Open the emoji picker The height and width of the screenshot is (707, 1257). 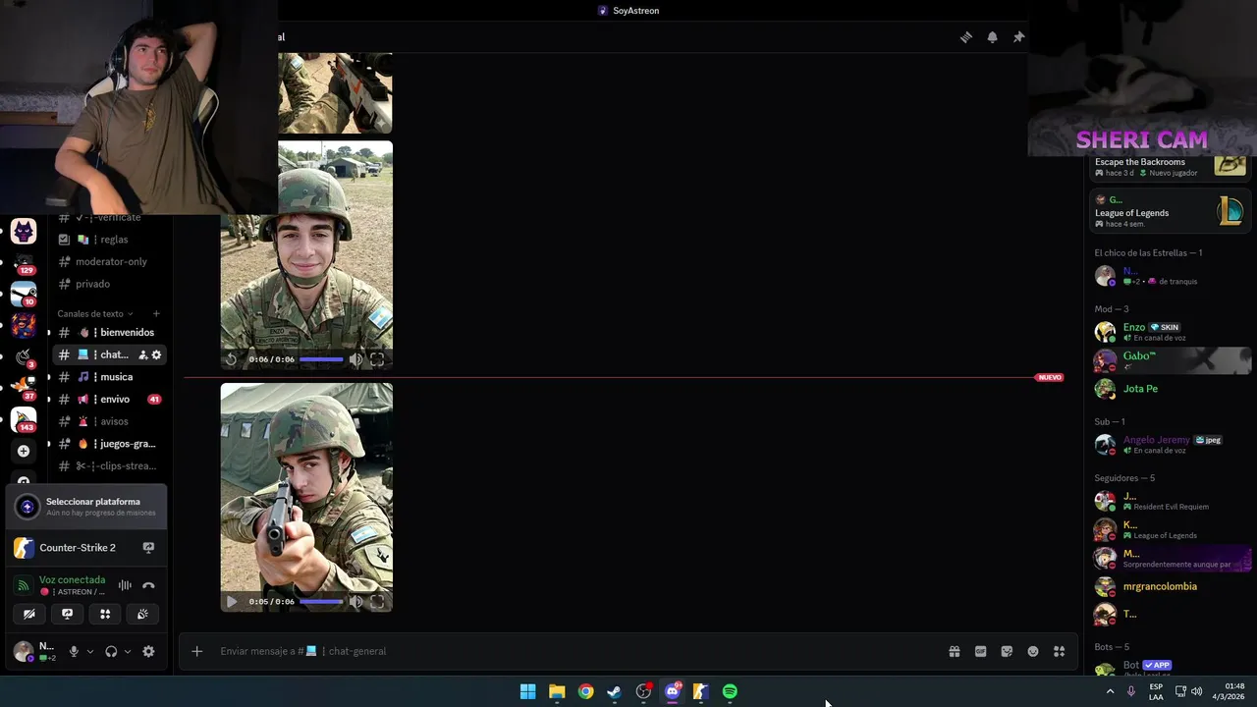pos(1033,651)
